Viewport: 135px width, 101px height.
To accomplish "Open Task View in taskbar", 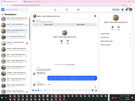I will click(x=6, y=97).
